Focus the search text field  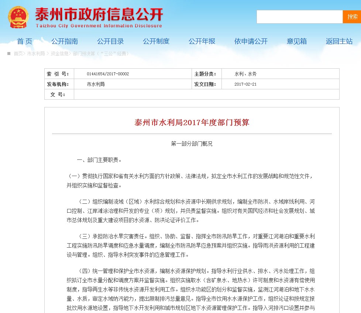(x=299, y=17)
